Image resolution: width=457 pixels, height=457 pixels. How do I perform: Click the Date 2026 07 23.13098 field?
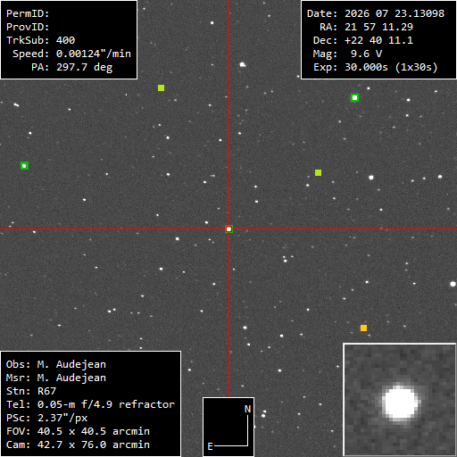tap(376, 13)
